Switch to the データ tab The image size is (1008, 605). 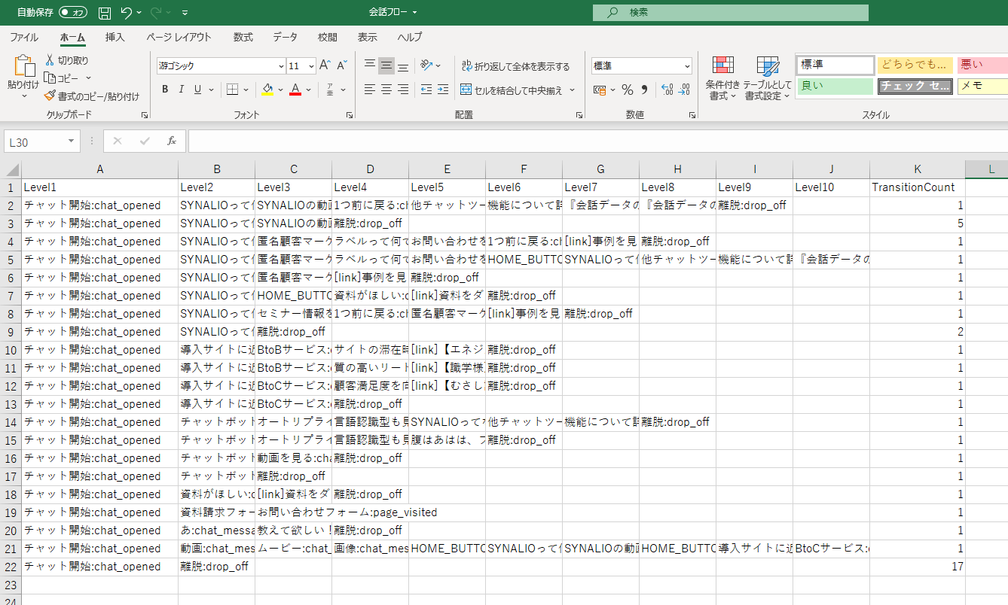point(285,37)
